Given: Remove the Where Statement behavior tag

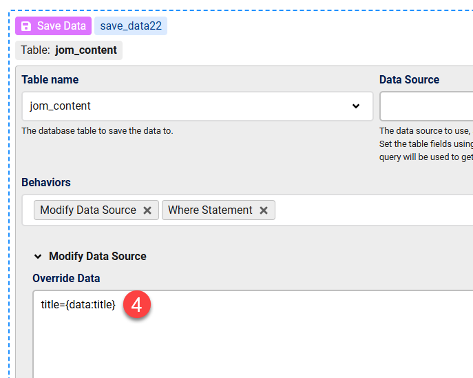Looking at the screenshot, I should (x=264, y=210).
